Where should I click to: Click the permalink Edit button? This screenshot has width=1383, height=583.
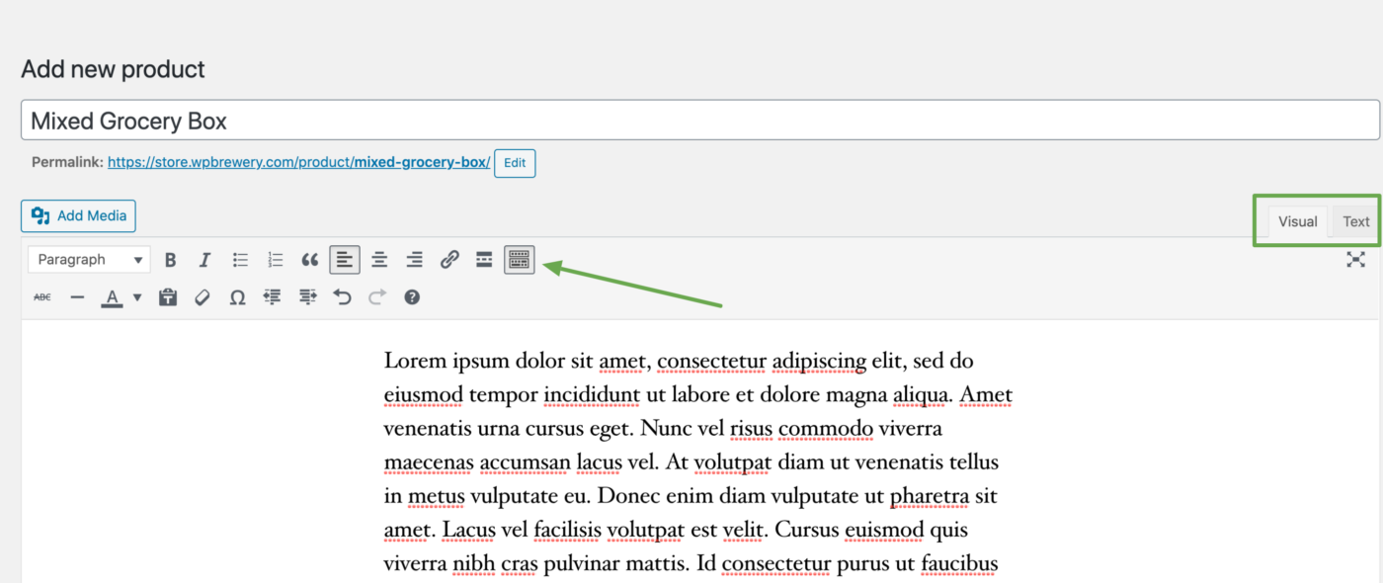click(x=515, y=163)
